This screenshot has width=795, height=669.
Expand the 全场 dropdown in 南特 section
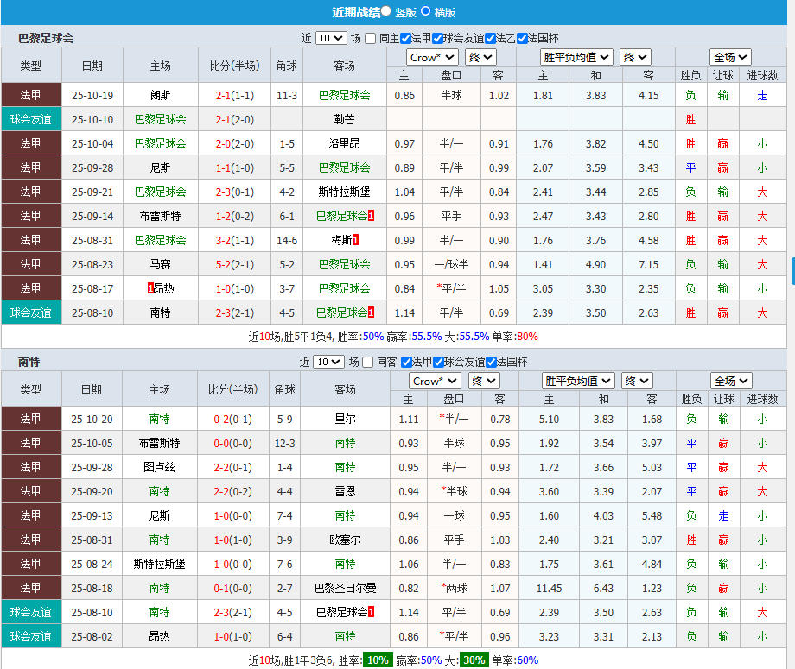tap(731, 381)
